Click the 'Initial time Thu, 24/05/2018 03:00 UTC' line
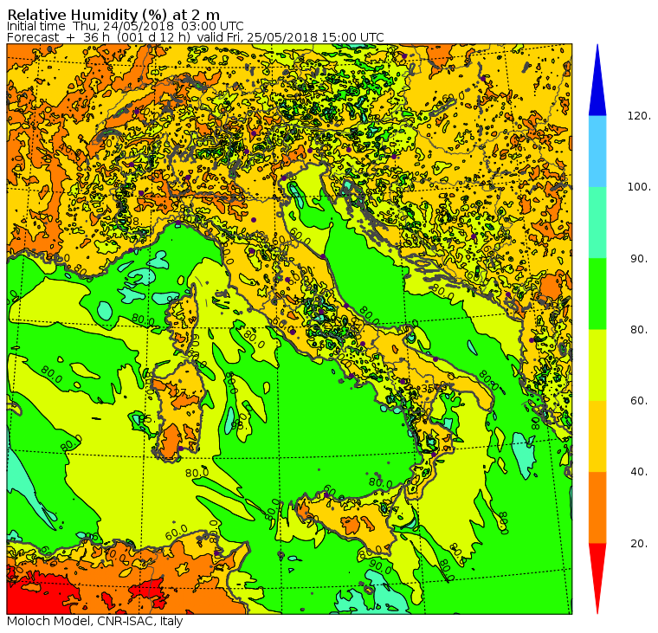This screenshot has height=633, width=658. 125,27
